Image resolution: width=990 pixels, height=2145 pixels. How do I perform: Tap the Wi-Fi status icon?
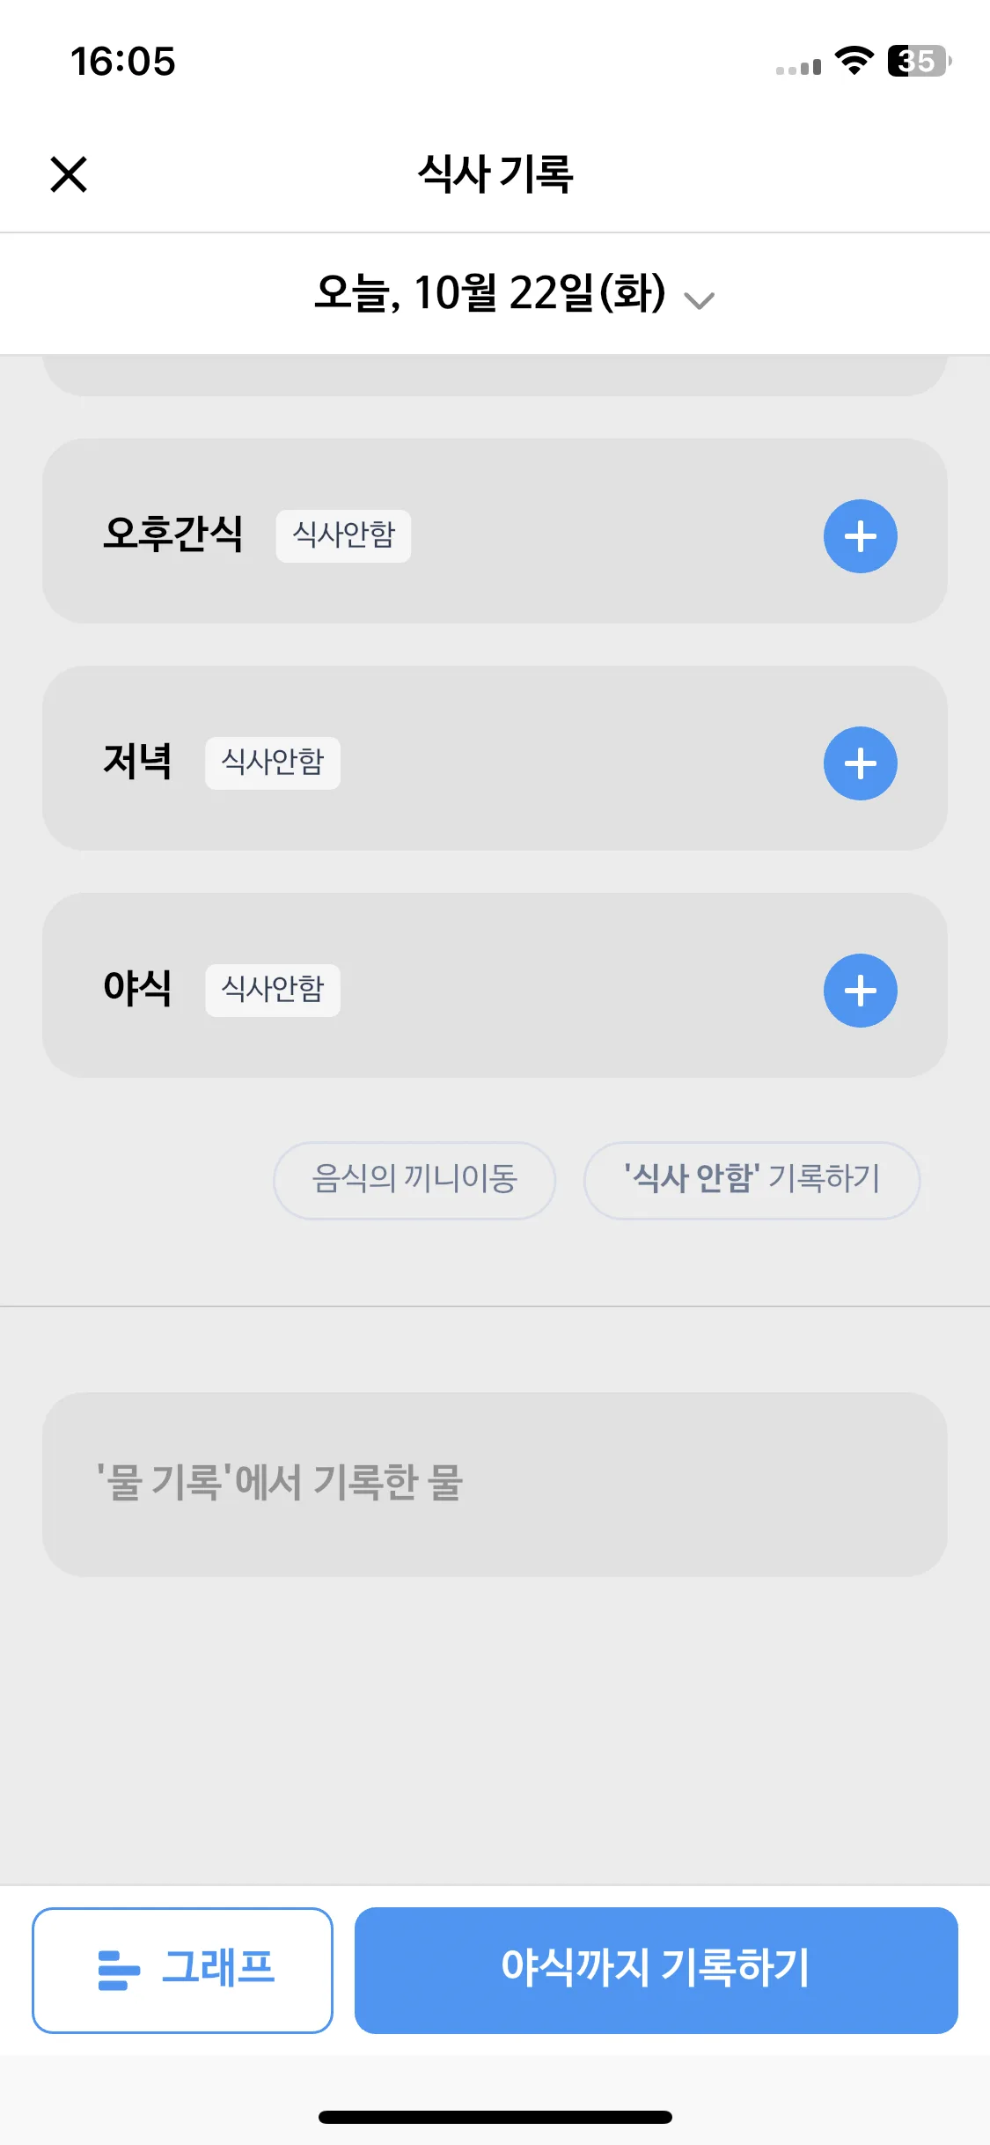[x=854, y=61]
